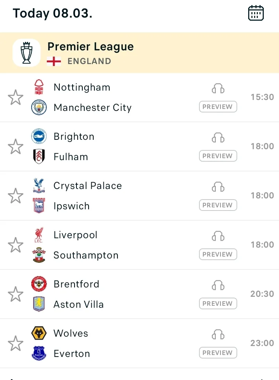Select the Today 08.03. date heading
The height and width of the screenshot is (380, 279).
(x=52, y=13)
